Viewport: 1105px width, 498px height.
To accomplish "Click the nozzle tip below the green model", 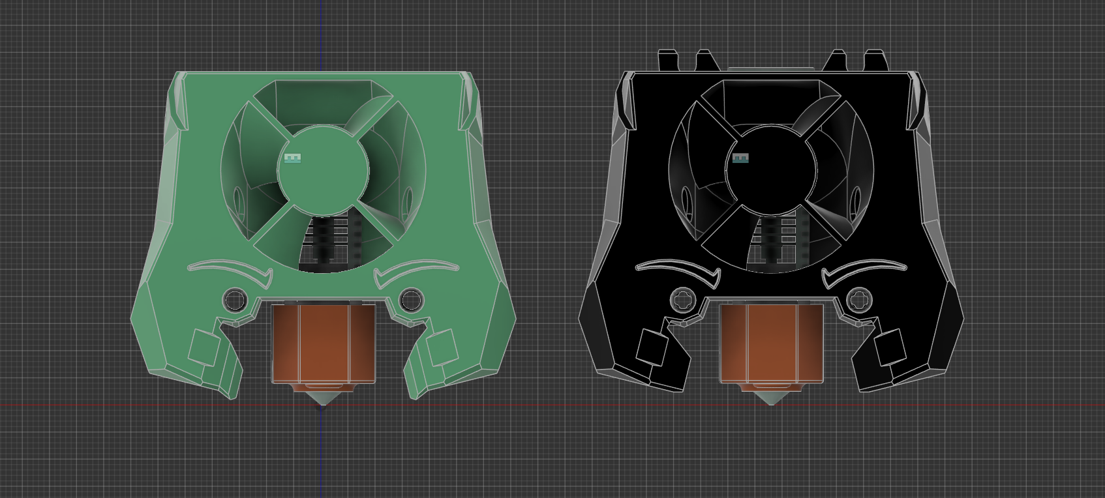I will click(322, 399).
